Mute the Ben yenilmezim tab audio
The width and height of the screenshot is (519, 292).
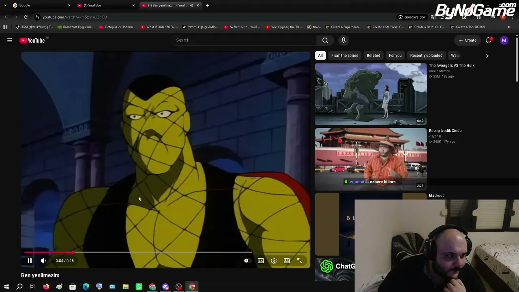coord(191,5)
